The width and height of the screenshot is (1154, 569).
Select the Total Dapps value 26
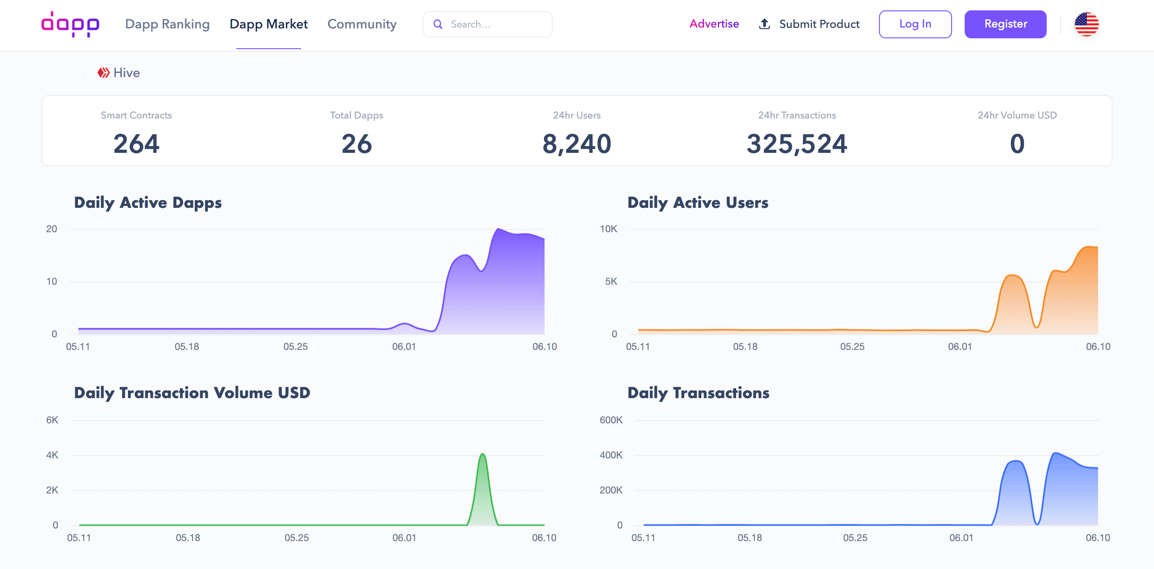click(357, 144)
